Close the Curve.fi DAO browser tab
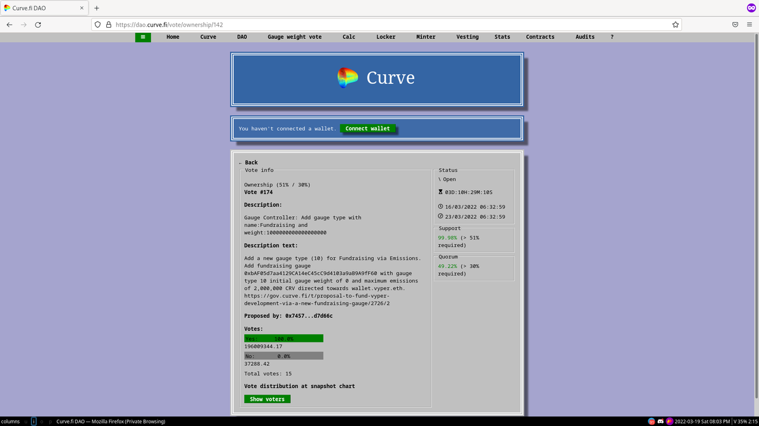This screenshot has width=759, height=426. coord(83,8)
